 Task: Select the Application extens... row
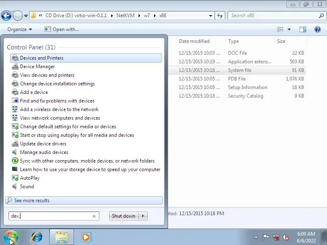click(x=237, y=62)
